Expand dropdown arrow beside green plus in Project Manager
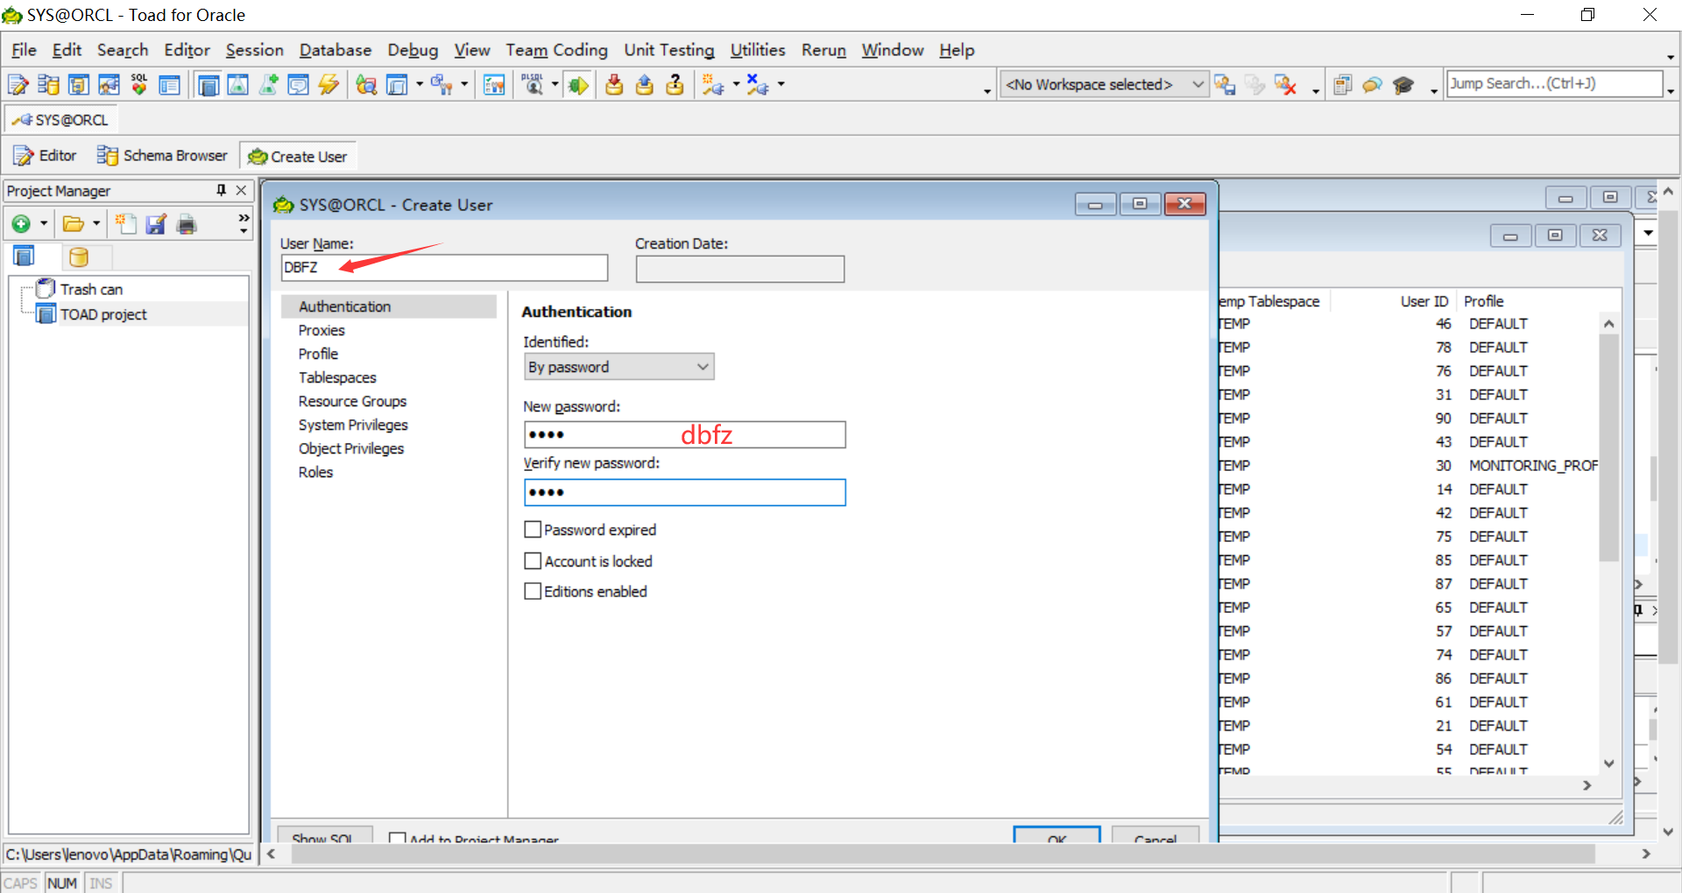 click(44, 224)
